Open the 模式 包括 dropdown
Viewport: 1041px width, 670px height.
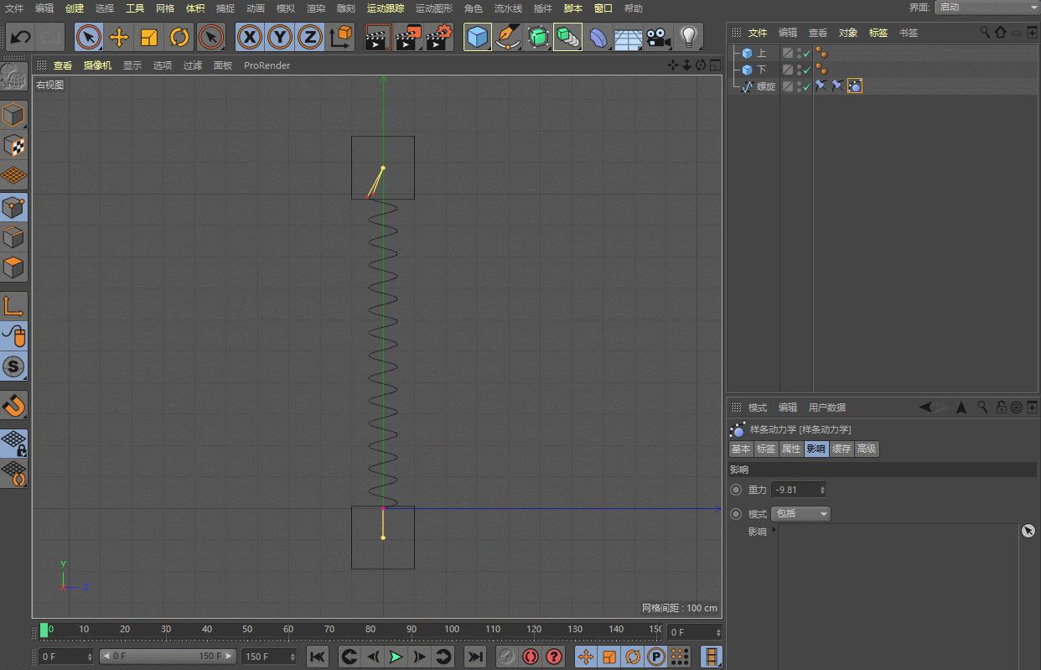[x=800, y=514]
